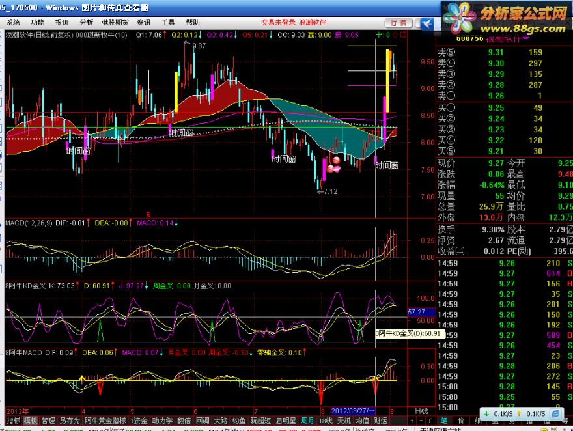The height and width of the screenshot is (431, 573).
Task: Open the 报价 menu
Action: pyautogui.click(x=62, y=23)
